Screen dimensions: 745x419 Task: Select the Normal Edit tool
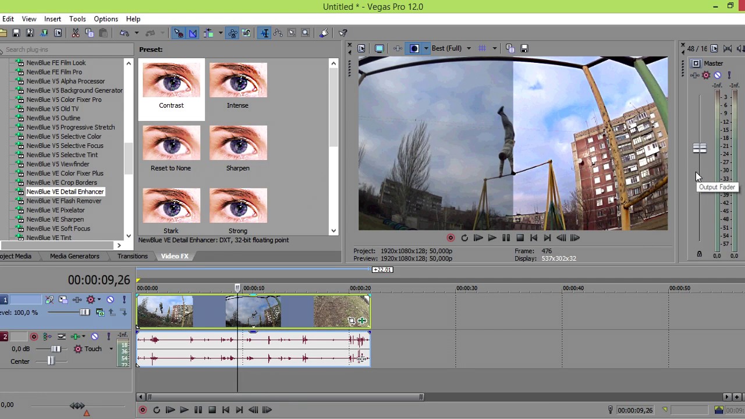click(265, 33)
